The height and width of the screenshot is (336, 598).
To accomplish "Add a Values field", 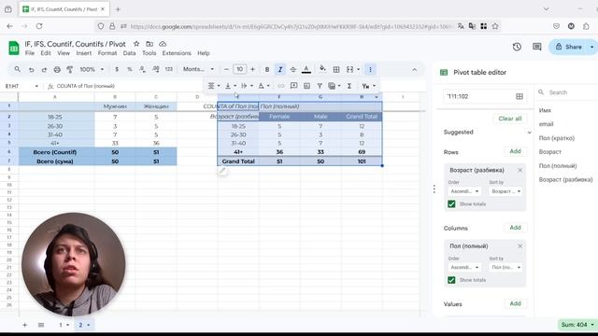I will pyautogui.click(x=515, y=303).
